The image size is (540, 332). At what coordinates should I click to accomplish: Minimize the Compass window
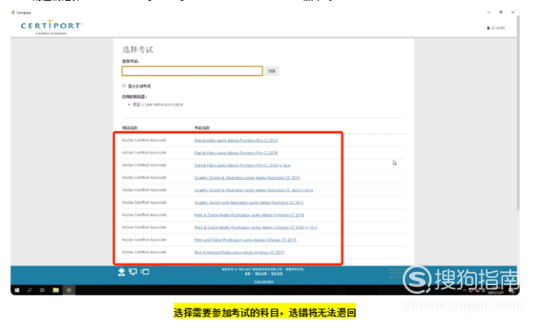pyautogui.click(x=488, y=12)
